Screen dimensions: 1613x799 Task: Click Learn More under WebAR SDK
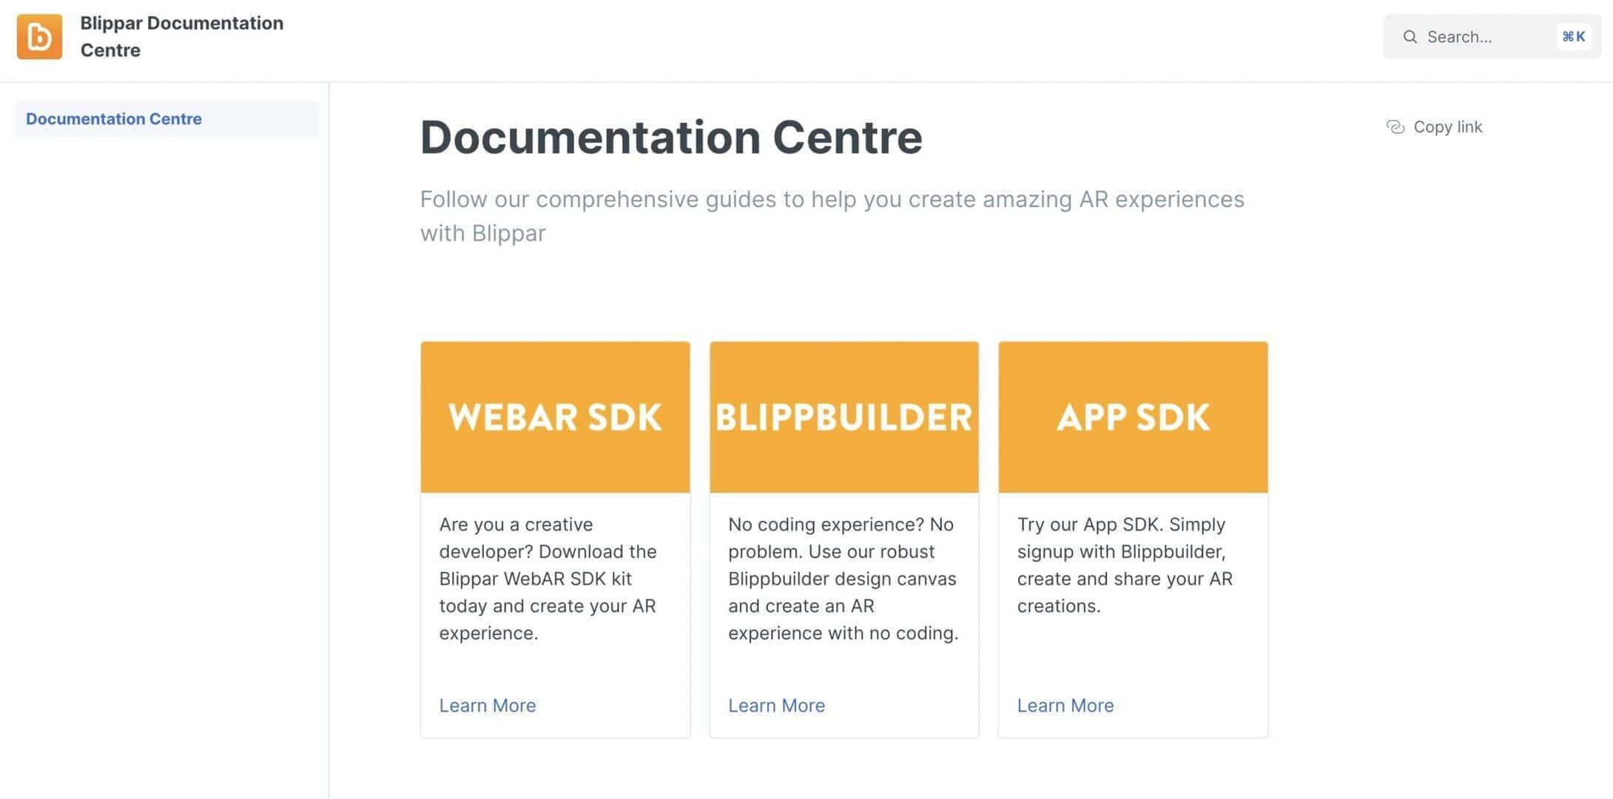[x=487, y=705]
